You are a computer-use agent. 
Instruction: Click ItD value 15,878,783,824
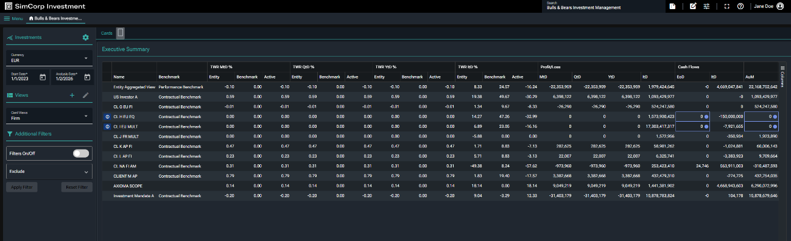(x=659, y=196)
